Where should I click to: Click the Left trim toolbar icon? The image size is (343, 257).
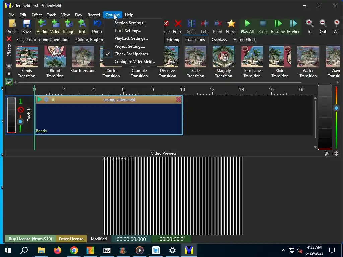(x=204, y=27)
